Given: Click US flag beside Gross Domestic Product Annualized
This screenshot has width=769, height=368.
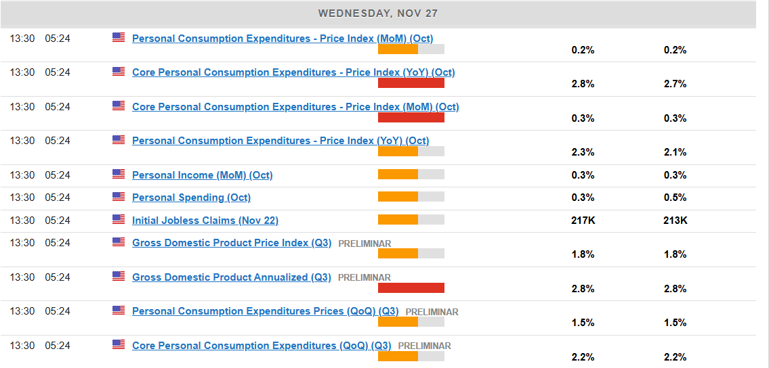Looking at the screenshot, I should (x=119, y=276).
